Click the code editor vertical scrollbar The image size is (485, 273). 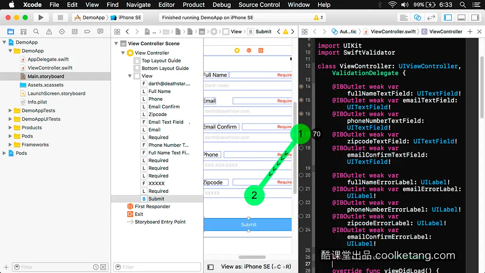(482, 87)
